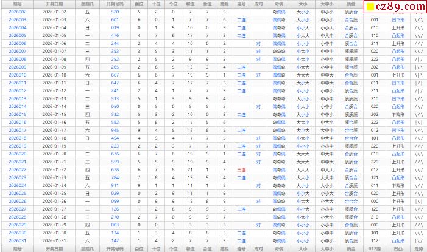This screenshot has height=252, width=427.
Task: Click 奇奇奇 in the 2026007 row
Action: 279,52
